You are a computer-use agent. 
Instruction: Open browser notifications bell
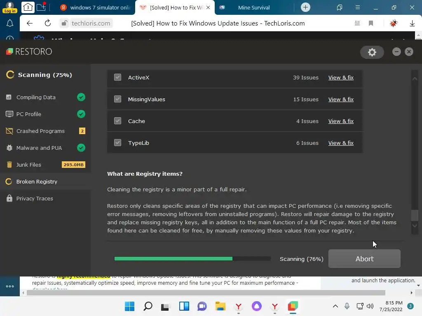coord(10,23)
